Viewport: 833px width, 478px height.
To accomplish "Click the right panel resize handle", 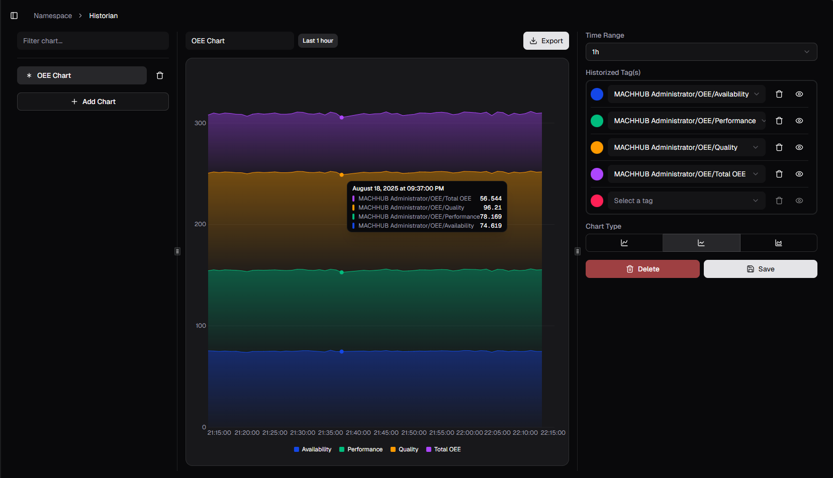I will tap(578, 251).
